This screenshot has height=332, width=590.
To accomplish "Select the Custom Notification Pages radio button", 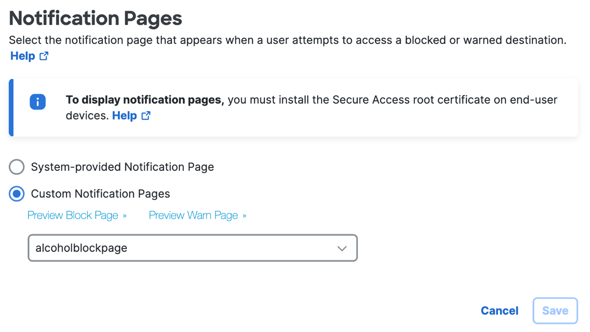I will [x=17, y=194].
